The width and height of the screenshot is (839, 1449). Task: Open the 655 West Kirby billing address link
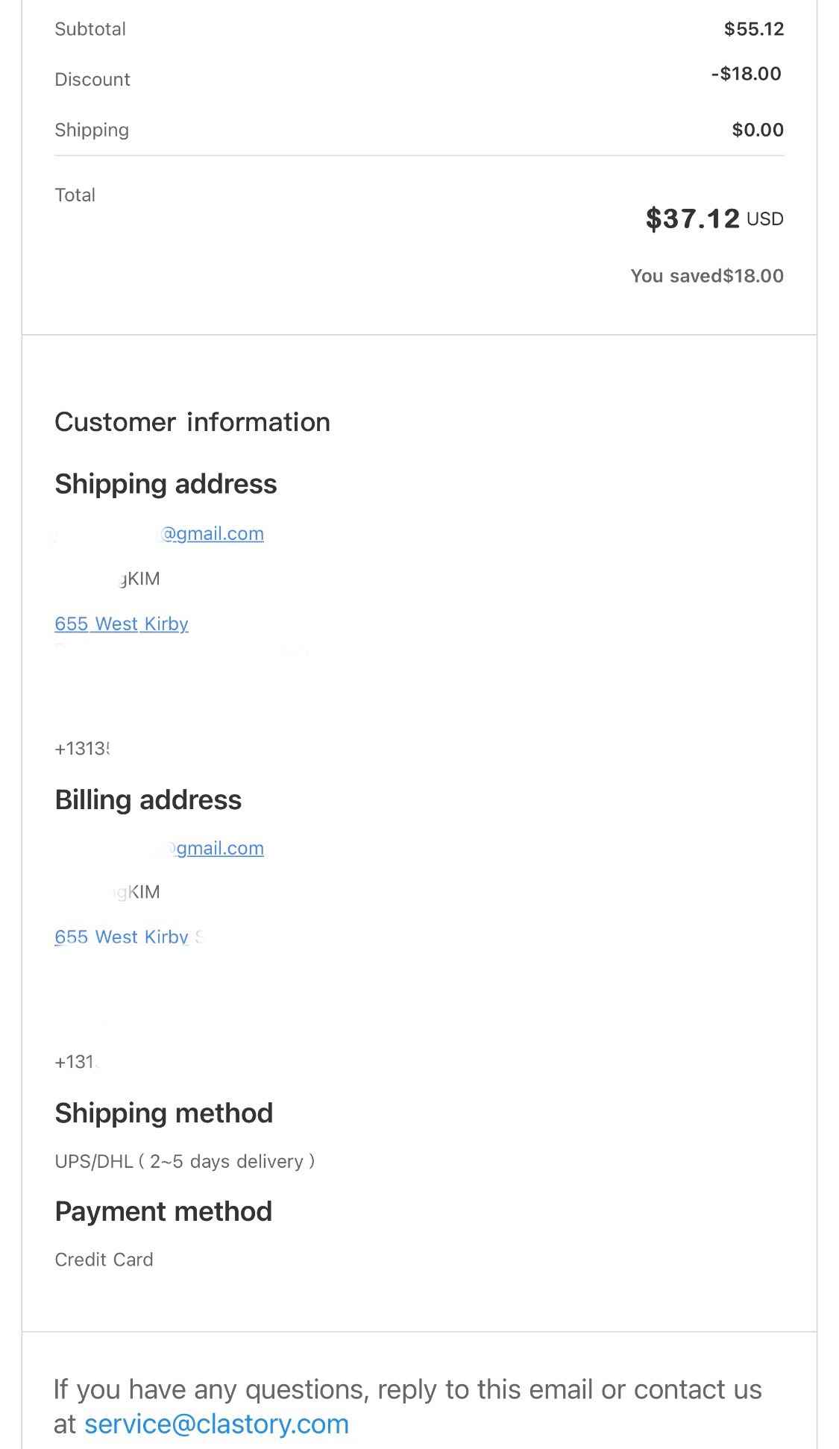122,937
